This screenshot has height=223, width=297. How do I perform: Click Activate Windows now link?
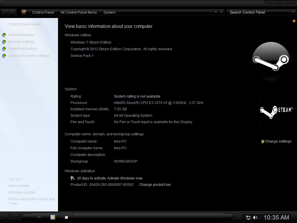click(125, 178)
